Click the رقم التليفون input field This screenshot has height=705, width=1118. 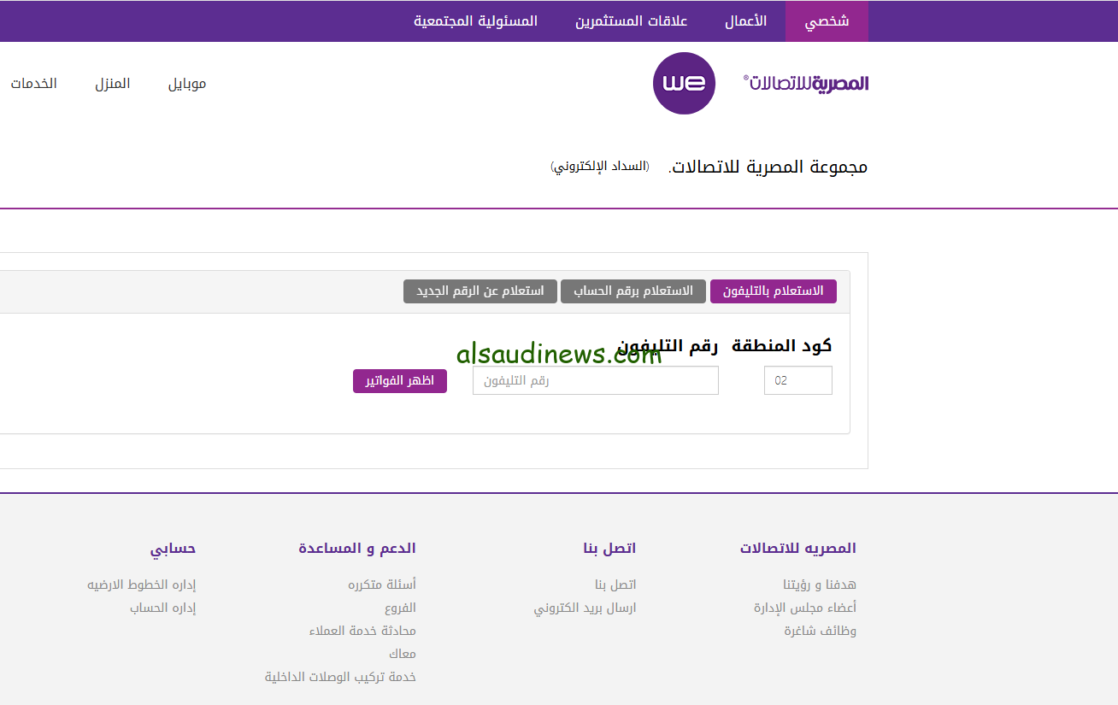tap(596, 380)
